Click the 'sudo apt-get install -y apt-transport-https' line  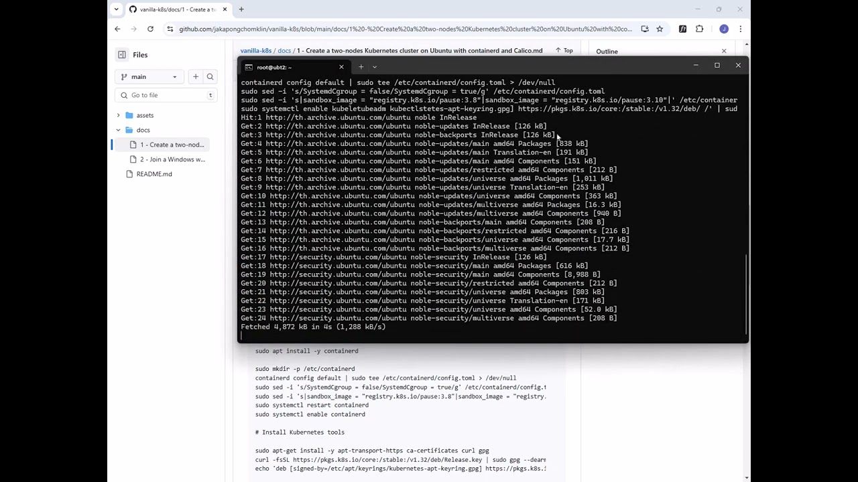[372, 451]
